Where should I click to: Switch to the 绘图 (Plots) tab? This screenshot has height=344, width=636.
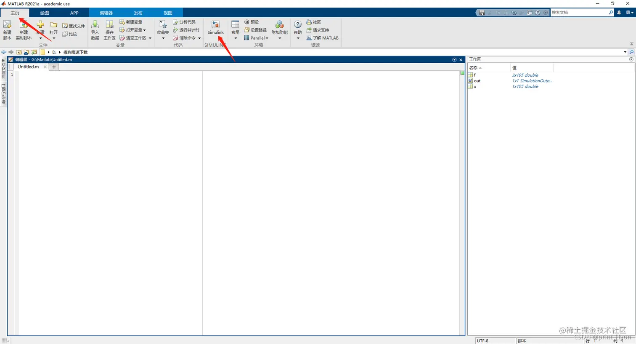click(x=45, y=13)
